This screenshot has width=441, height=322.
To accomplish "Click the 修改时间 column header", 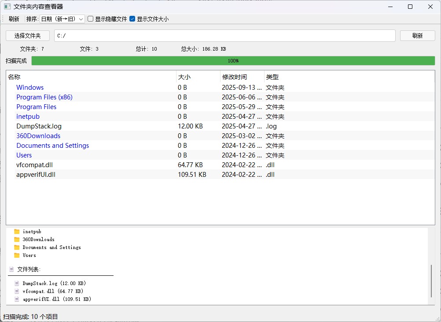I will [235, 77].
